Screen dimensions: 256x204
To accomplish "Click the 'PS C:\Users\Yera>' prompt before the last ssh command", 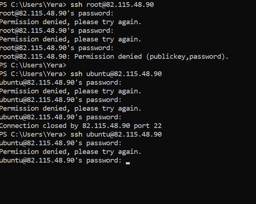I will (33, 134).
